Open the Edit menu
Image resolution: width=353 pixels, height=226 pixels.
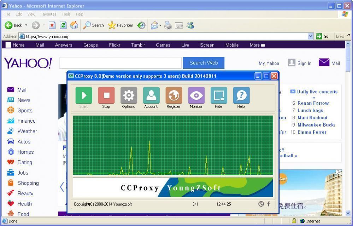click(x=19, y=14)
